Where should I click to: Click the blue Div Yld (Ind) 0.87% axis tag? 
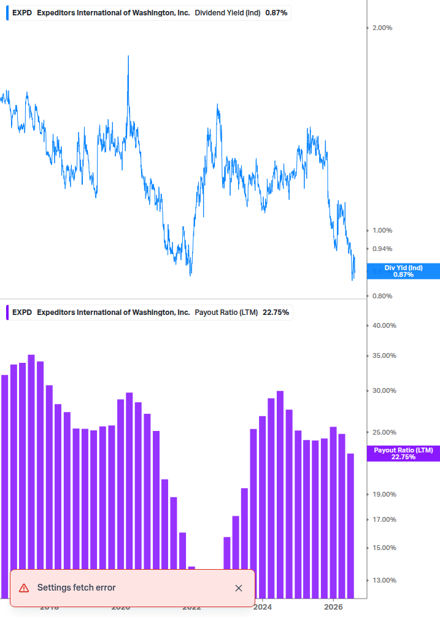coord(403,271)
